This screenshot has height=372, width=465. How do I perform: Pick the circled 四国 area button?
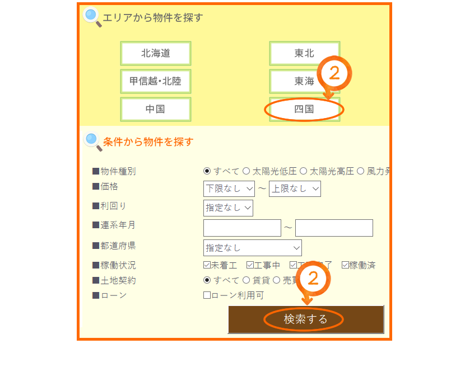tap(305, 109)
